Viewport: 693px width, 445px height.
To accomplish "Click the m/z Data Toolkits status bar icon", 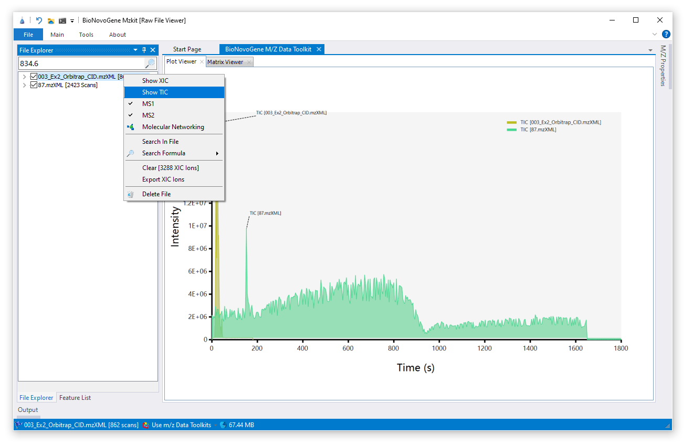I will pos(146,425).
